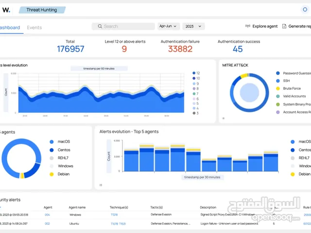Click the Explore agent antenna icon
Viewport: 311px width, 233px height.
[247, 26]
